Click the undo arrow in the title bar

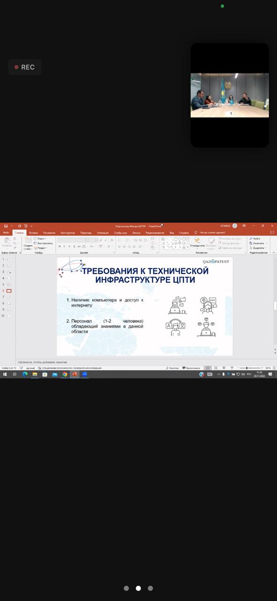coord(12,226)
